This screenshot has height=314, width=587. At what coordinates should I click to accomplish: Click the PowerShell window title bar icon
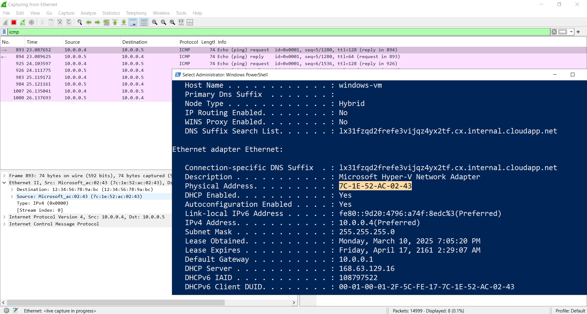coord(178,75)
